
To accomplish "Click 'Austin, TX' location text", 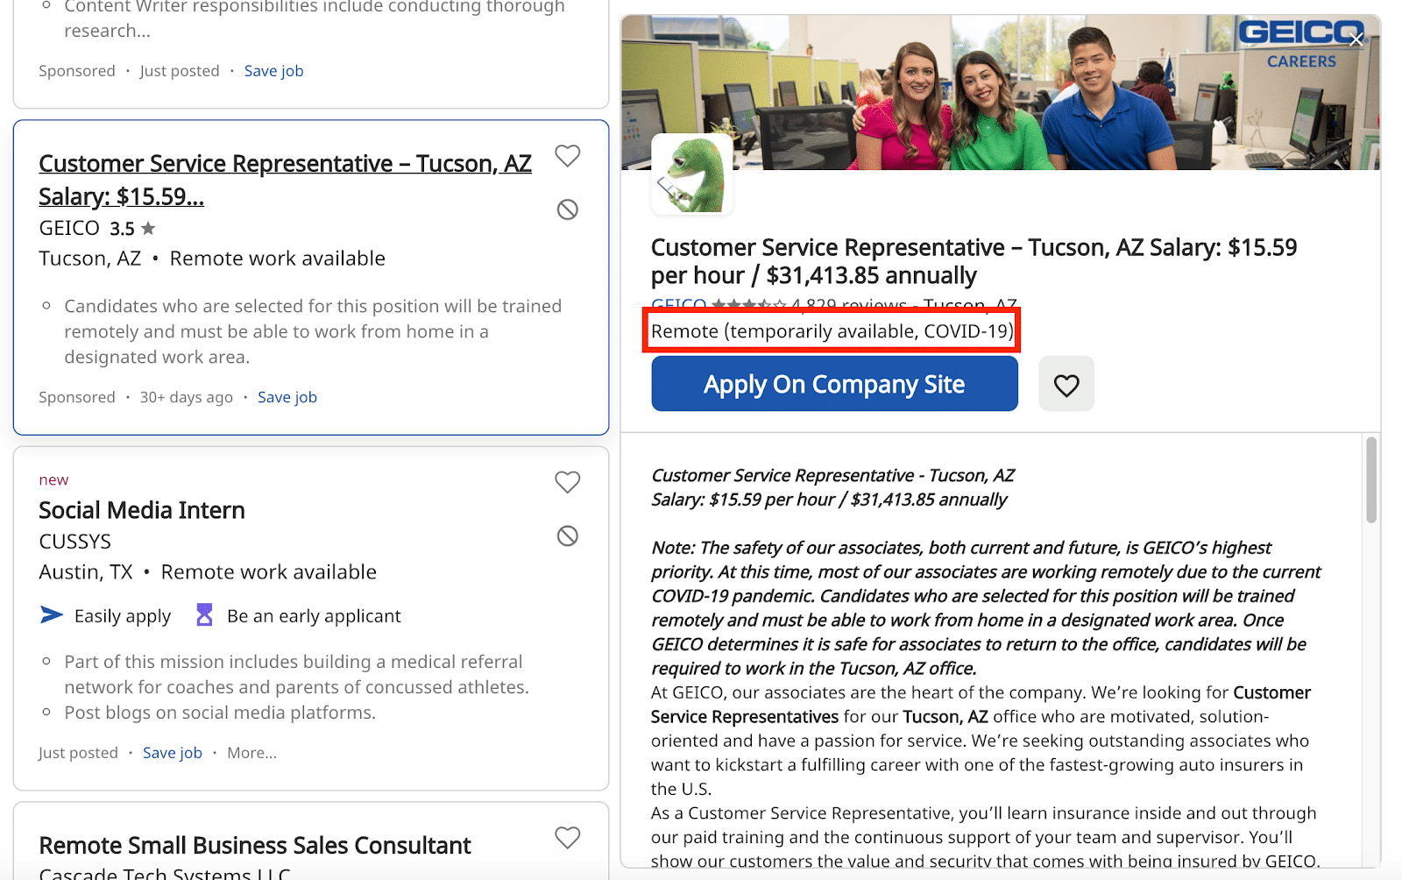I will click(86, 572).
